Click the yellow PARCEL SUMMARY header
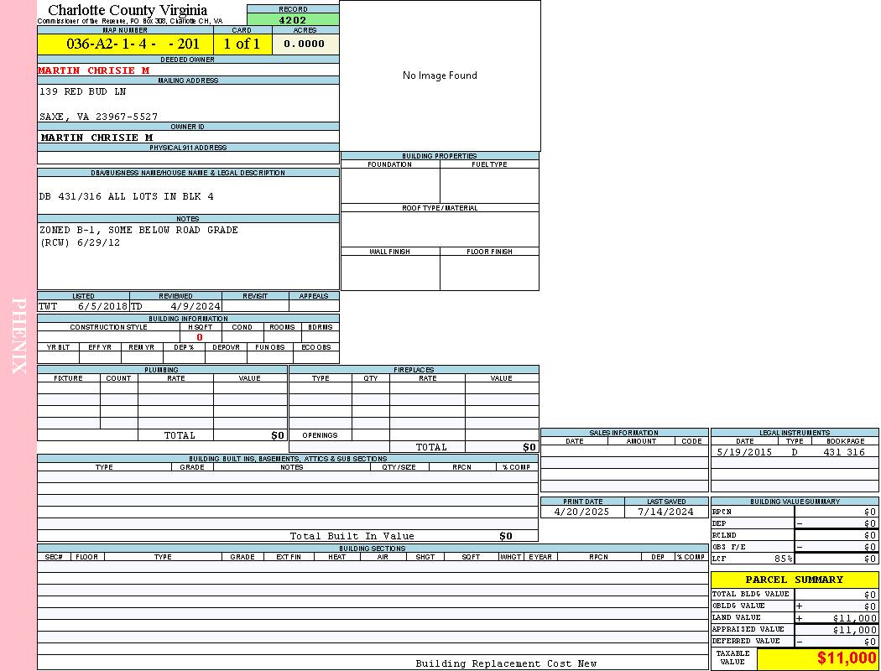The image size is (881, 671). click(794, 580)
